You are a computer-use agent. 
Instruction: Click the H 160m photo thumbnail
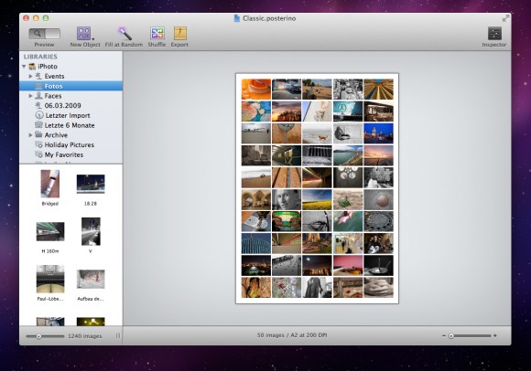pyautogui.click(x=50, y=231)
